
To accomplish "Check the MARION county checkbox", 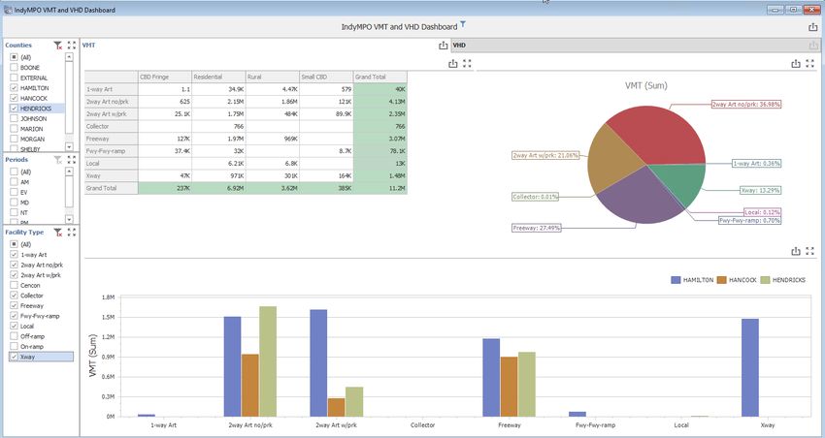I will click(15, 129).
